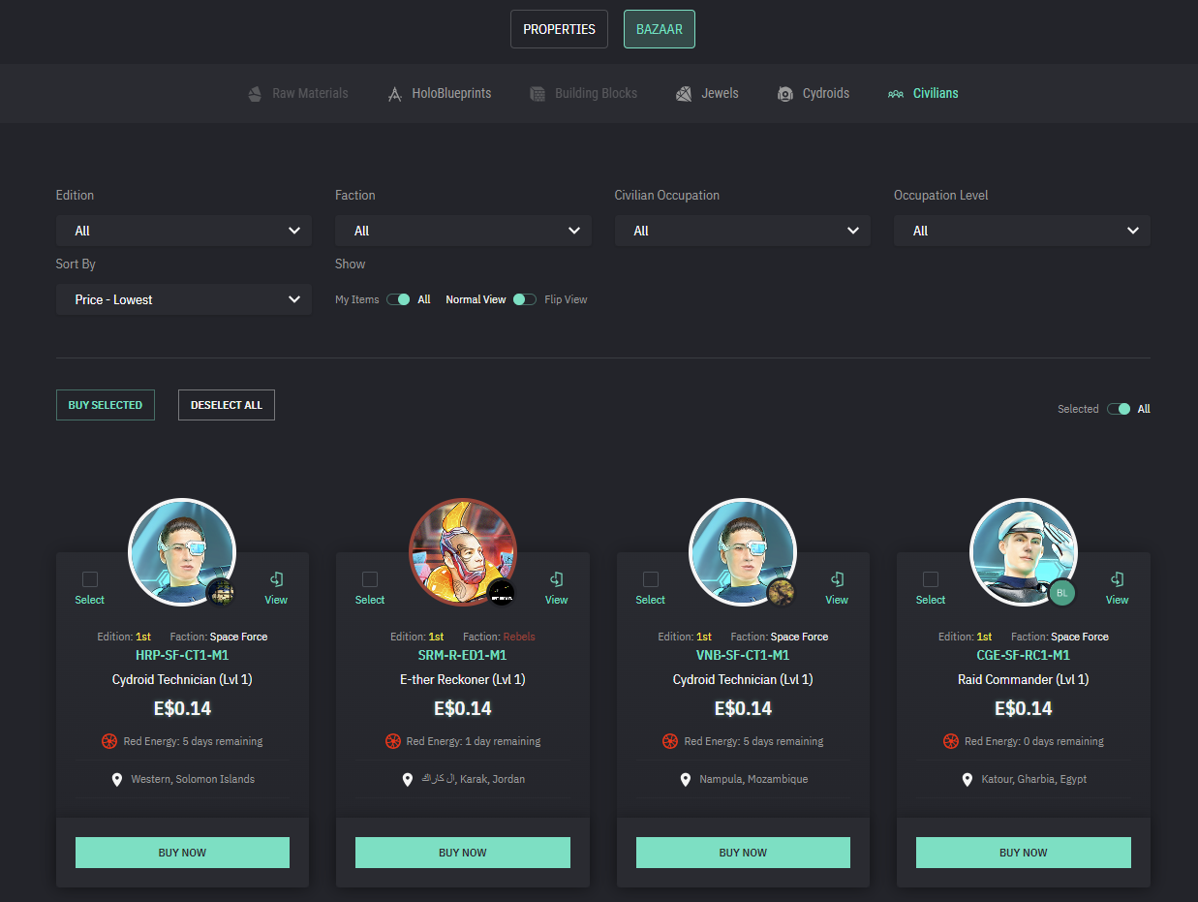1198x902 pixels.
Task: Select the Bazaar tab
Action: (x=659, y=29)
